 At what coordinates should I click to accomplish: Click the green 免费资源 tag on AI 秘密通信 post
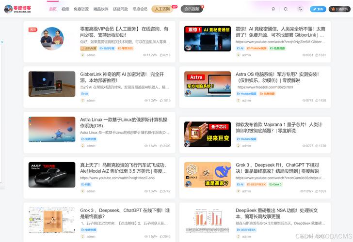pyautogui.click(x=277, y=48)
